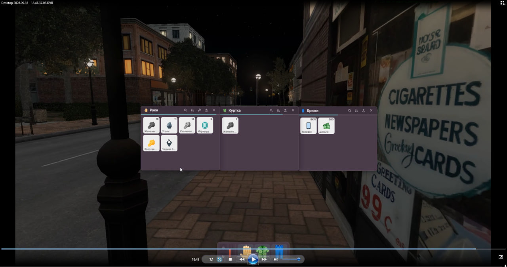Start playback with the Play button
The width and height of the screenshot is (507, 267).
coord(253,259)
